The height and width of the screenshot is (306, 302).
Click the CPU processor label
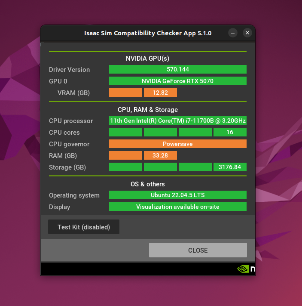71,121
